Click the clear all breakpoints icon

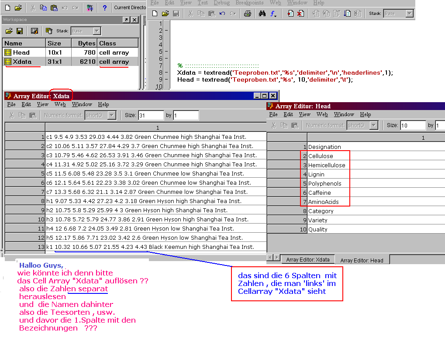point(300,14)
